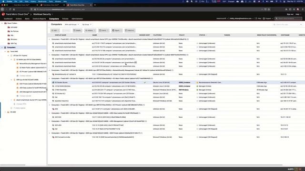Click computer icon of XDR DDD row
Viewport: 305px width, 171px height.
(x=53, y=117)
